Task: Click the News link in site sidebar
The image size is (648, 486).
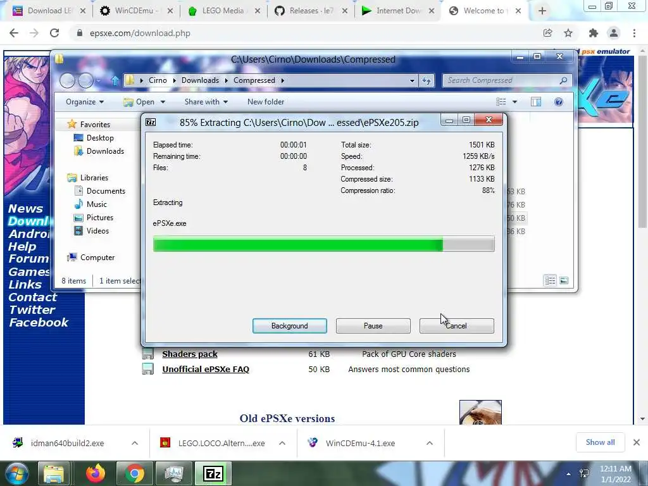Action: (25, 209)
